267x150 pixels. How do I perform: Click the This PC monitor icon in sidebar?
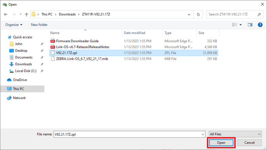click(x=9, y=89)
